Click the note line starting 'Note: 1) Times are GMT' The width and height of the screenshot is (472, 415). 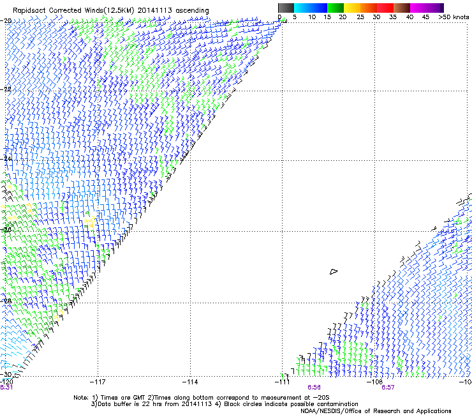(202, 398)
